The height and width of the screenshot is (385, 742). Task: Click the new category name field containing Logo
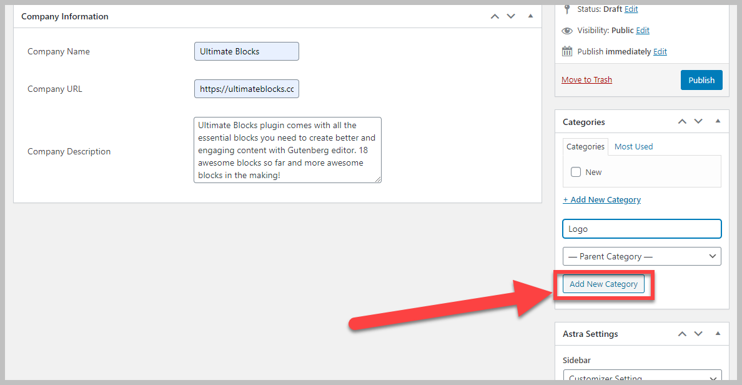[641, 229]
